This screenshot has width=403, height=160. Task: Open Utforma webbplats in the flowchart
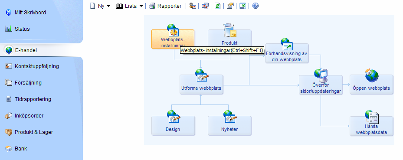pyautogui.click(x=201, y=85)
